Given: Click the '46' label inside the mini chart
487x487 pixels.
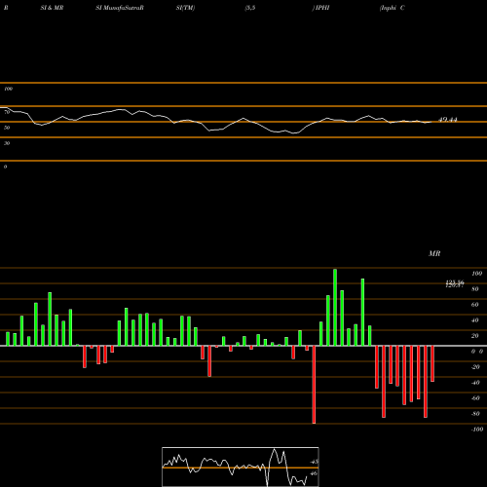Looking at the screenshot, I should pyautogui.click(x=314, y=473).
